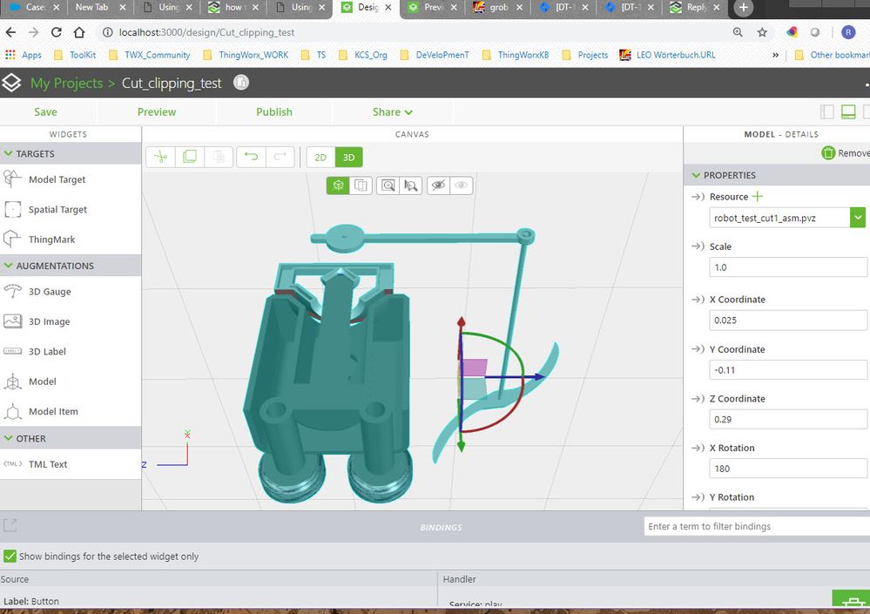The width and height of the screenshot is (870, 614).
Task: Click the scissors cut icon in canvas toolbar
Action: click(x=160, y=157)
